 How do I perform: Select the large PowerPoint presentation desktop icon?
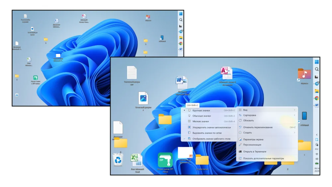point(185,152)
